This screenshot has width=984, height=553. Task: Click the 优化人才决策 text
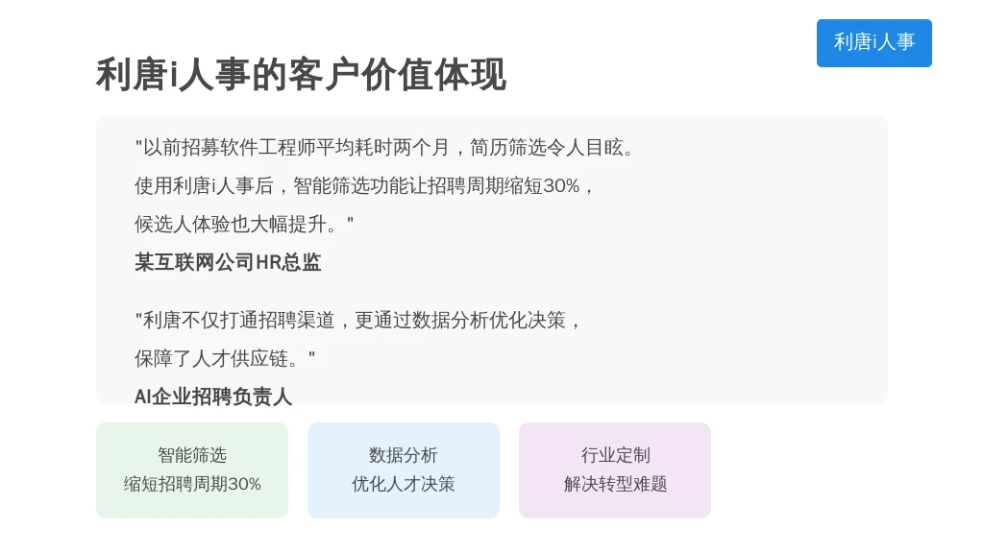point(404,484)
